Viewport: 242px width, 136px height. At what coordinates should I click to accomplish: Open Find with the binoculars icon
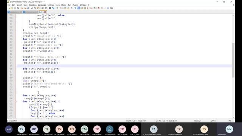click(x=50, y=8)
